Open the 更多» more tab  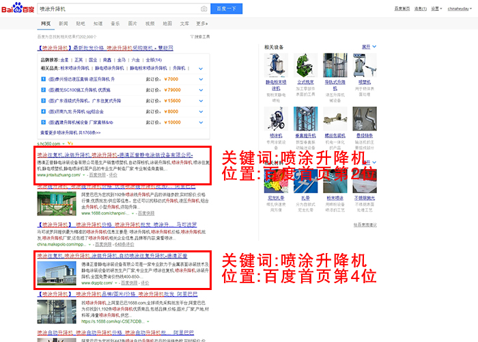(x=202, y=23)
